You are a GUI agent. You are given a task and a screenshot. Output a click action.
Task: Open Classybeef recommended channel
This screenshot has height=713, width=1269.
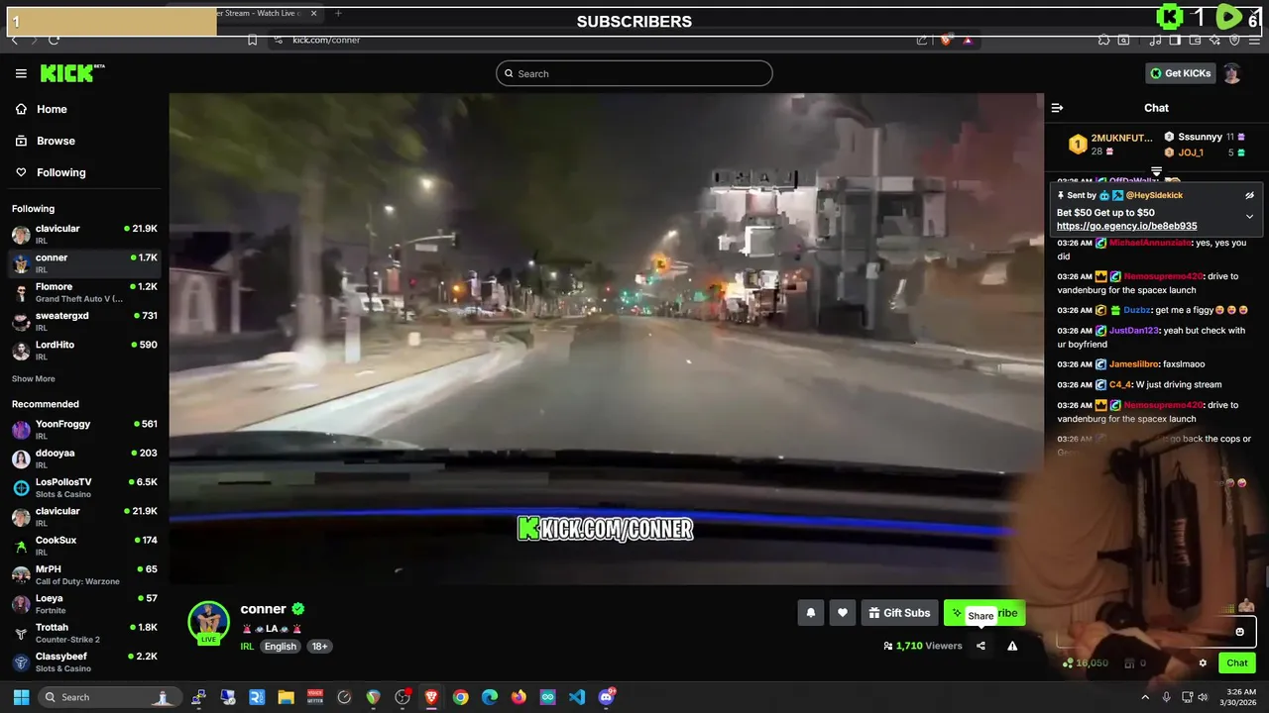(84, 662)
